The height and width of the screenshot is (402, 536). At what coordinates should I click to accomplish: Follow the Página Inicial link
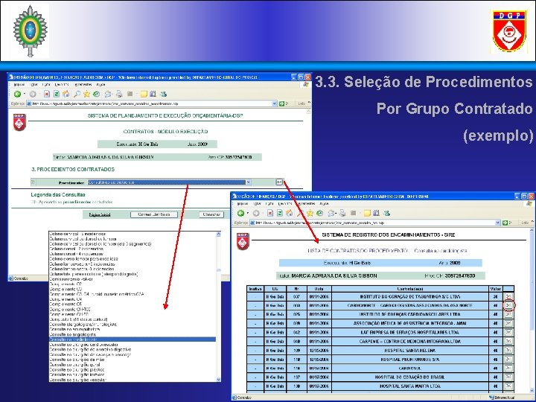coord(100,214)
